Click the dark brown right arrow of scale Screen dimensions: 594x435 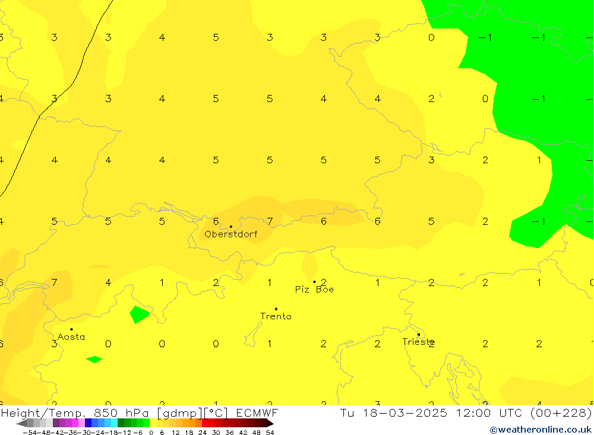coord(270,423)
